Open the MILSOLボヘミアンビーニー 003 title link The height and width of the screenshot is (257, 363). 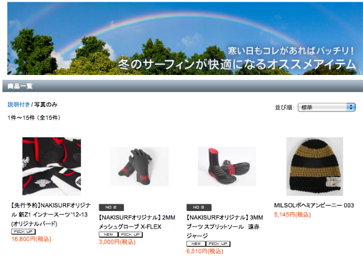(314, 206)
